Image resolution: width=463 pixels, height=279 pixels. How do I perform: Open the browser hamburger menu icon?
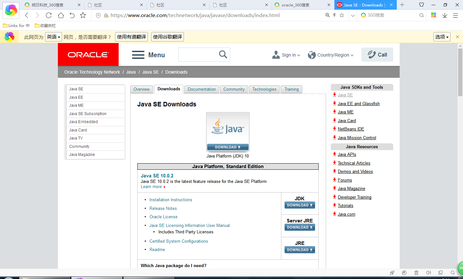coord(455,15)
